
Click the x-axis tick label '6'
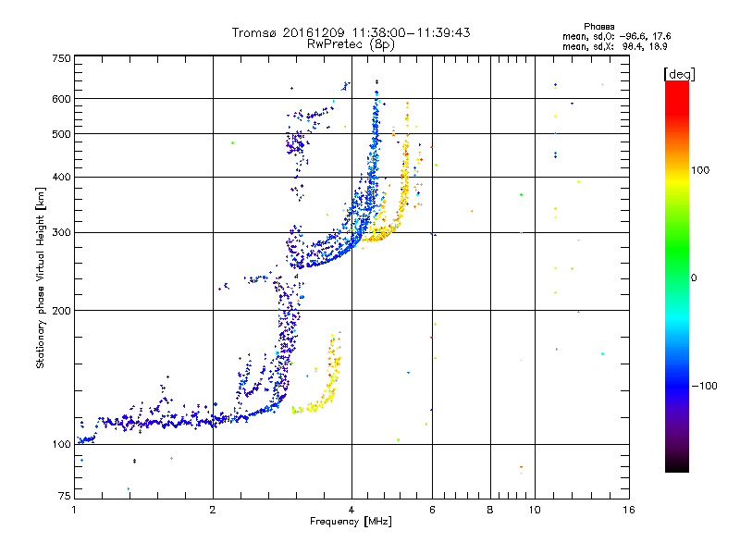click(x=432, y=510)
